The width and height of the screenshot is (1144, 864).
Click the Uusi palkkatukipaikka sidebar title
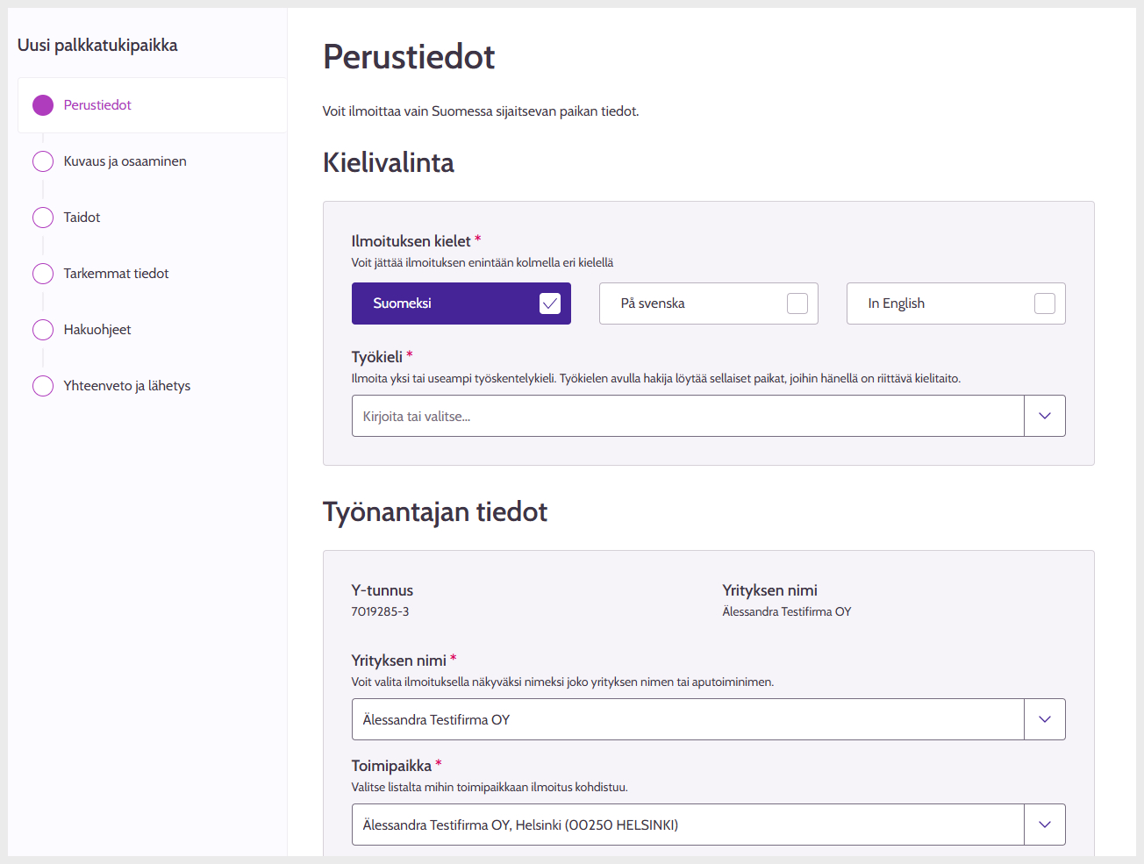click(x=97, y=45)
